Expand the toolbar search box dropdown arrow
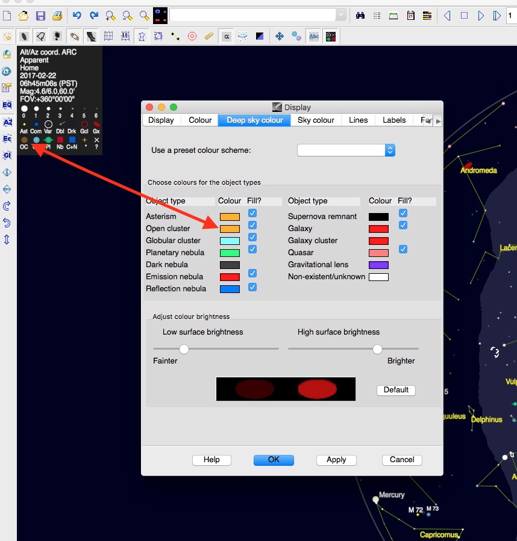 [341, 15]
